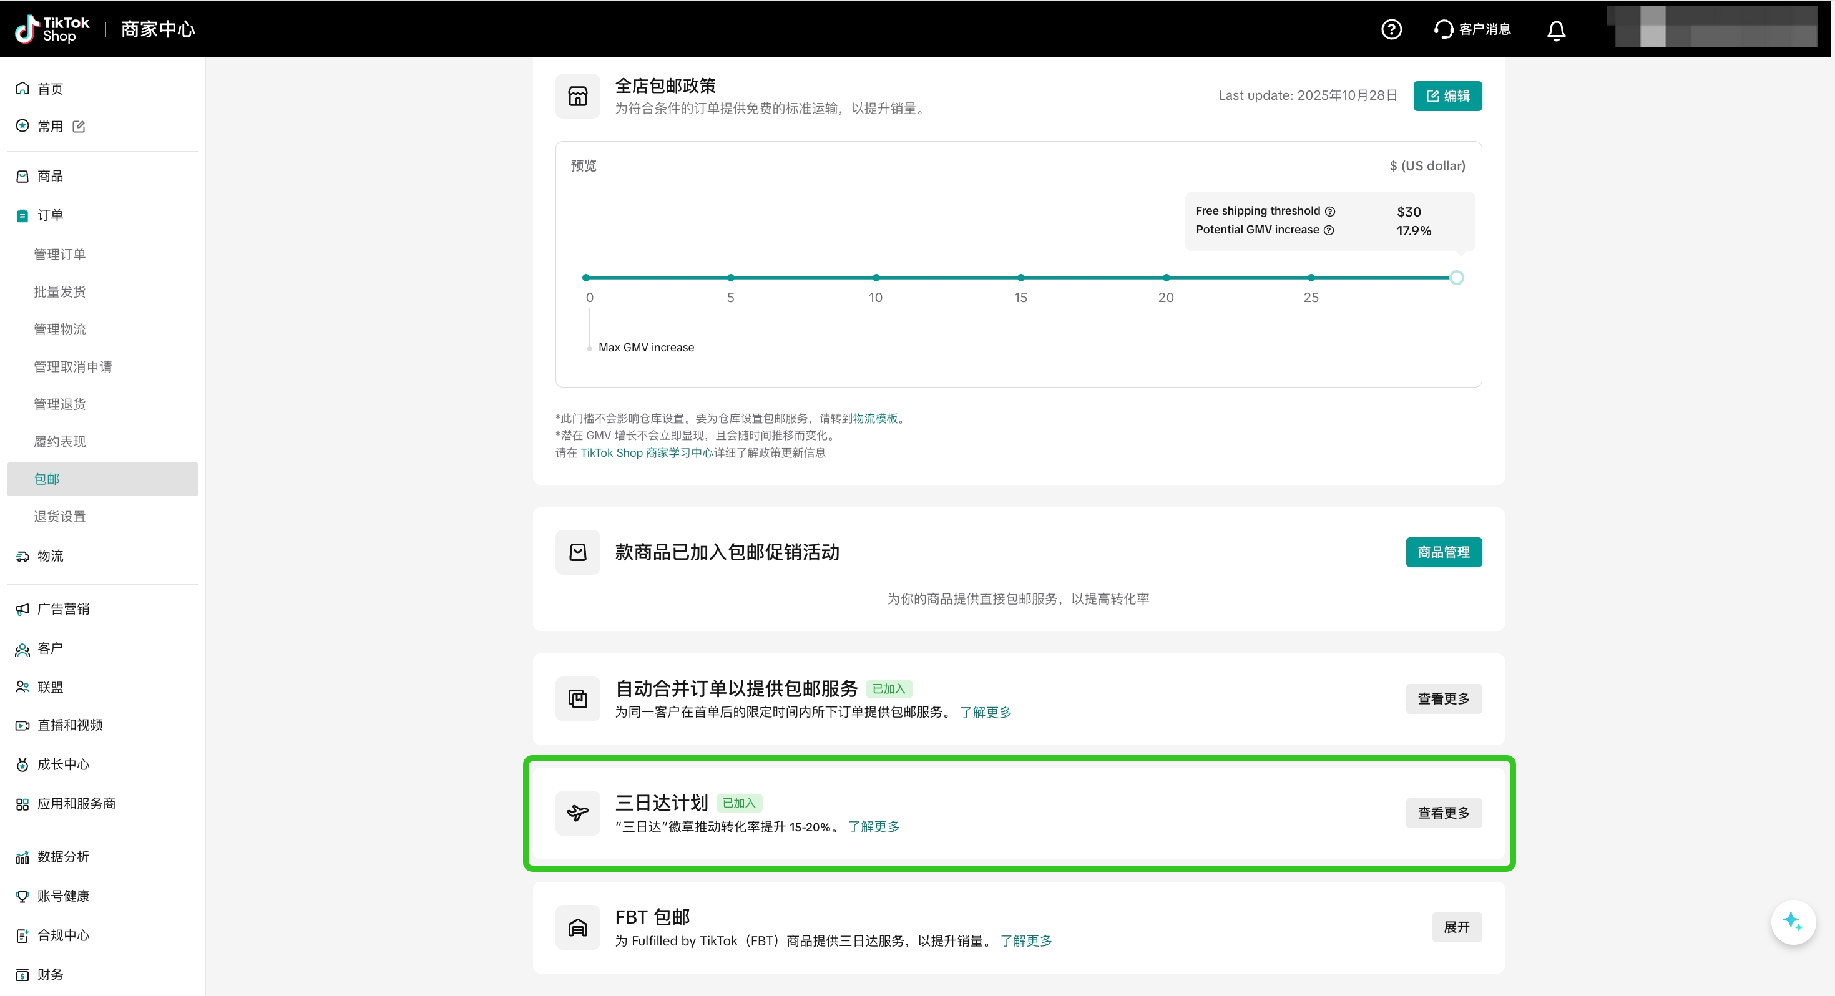Click the 商品管理 button
Image resolution: width=1835 pixels, height=996 pixels.
click(x=1443, y=552)
